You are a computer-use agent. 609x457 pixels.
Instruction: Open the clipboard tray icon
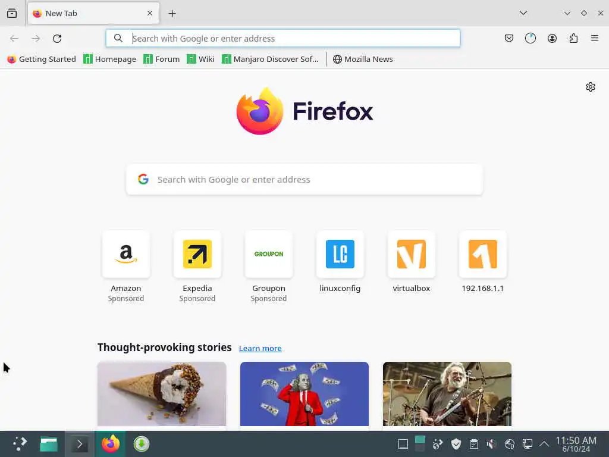474,444
